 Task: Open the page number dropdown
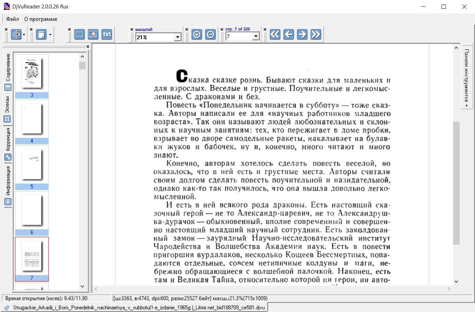coord(256,36)
